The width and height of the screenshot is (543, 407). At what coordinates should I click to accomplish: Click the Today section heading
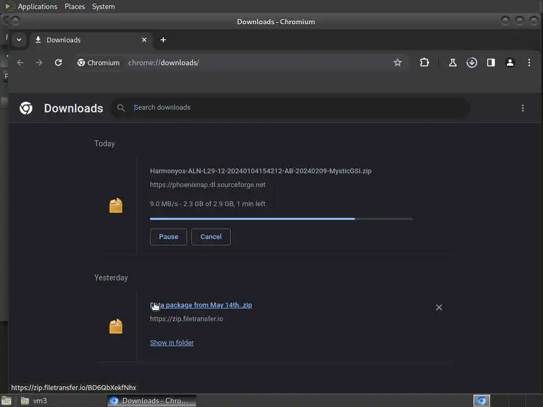coord(104,144)
